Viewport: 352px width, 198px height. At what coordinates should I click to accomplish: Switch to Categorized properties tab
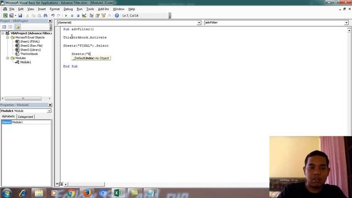[x=25, y=117]
